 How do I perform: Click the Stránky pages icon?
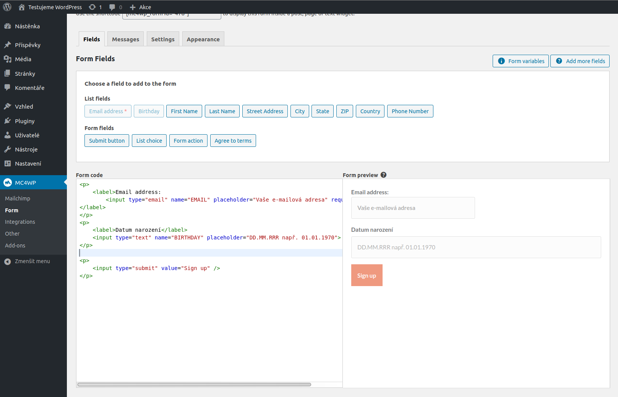pyautogui.click(x=7, y=73)
